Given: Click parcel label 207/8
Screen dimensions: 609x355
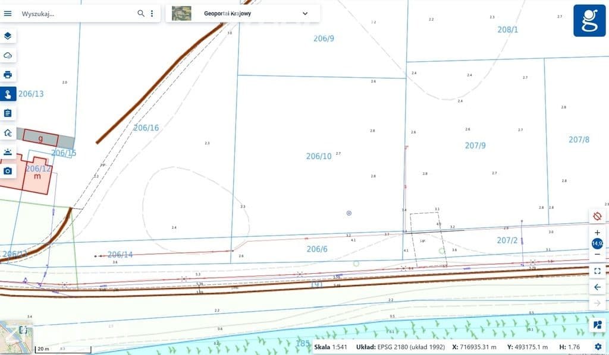Looking at the screenshot, I should (579, 140).
